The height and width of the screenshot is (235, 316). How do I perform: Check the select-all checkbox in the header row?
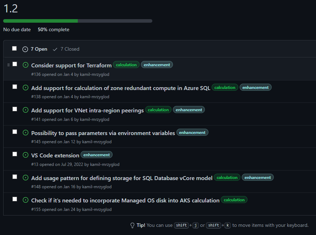click(14, 49)
